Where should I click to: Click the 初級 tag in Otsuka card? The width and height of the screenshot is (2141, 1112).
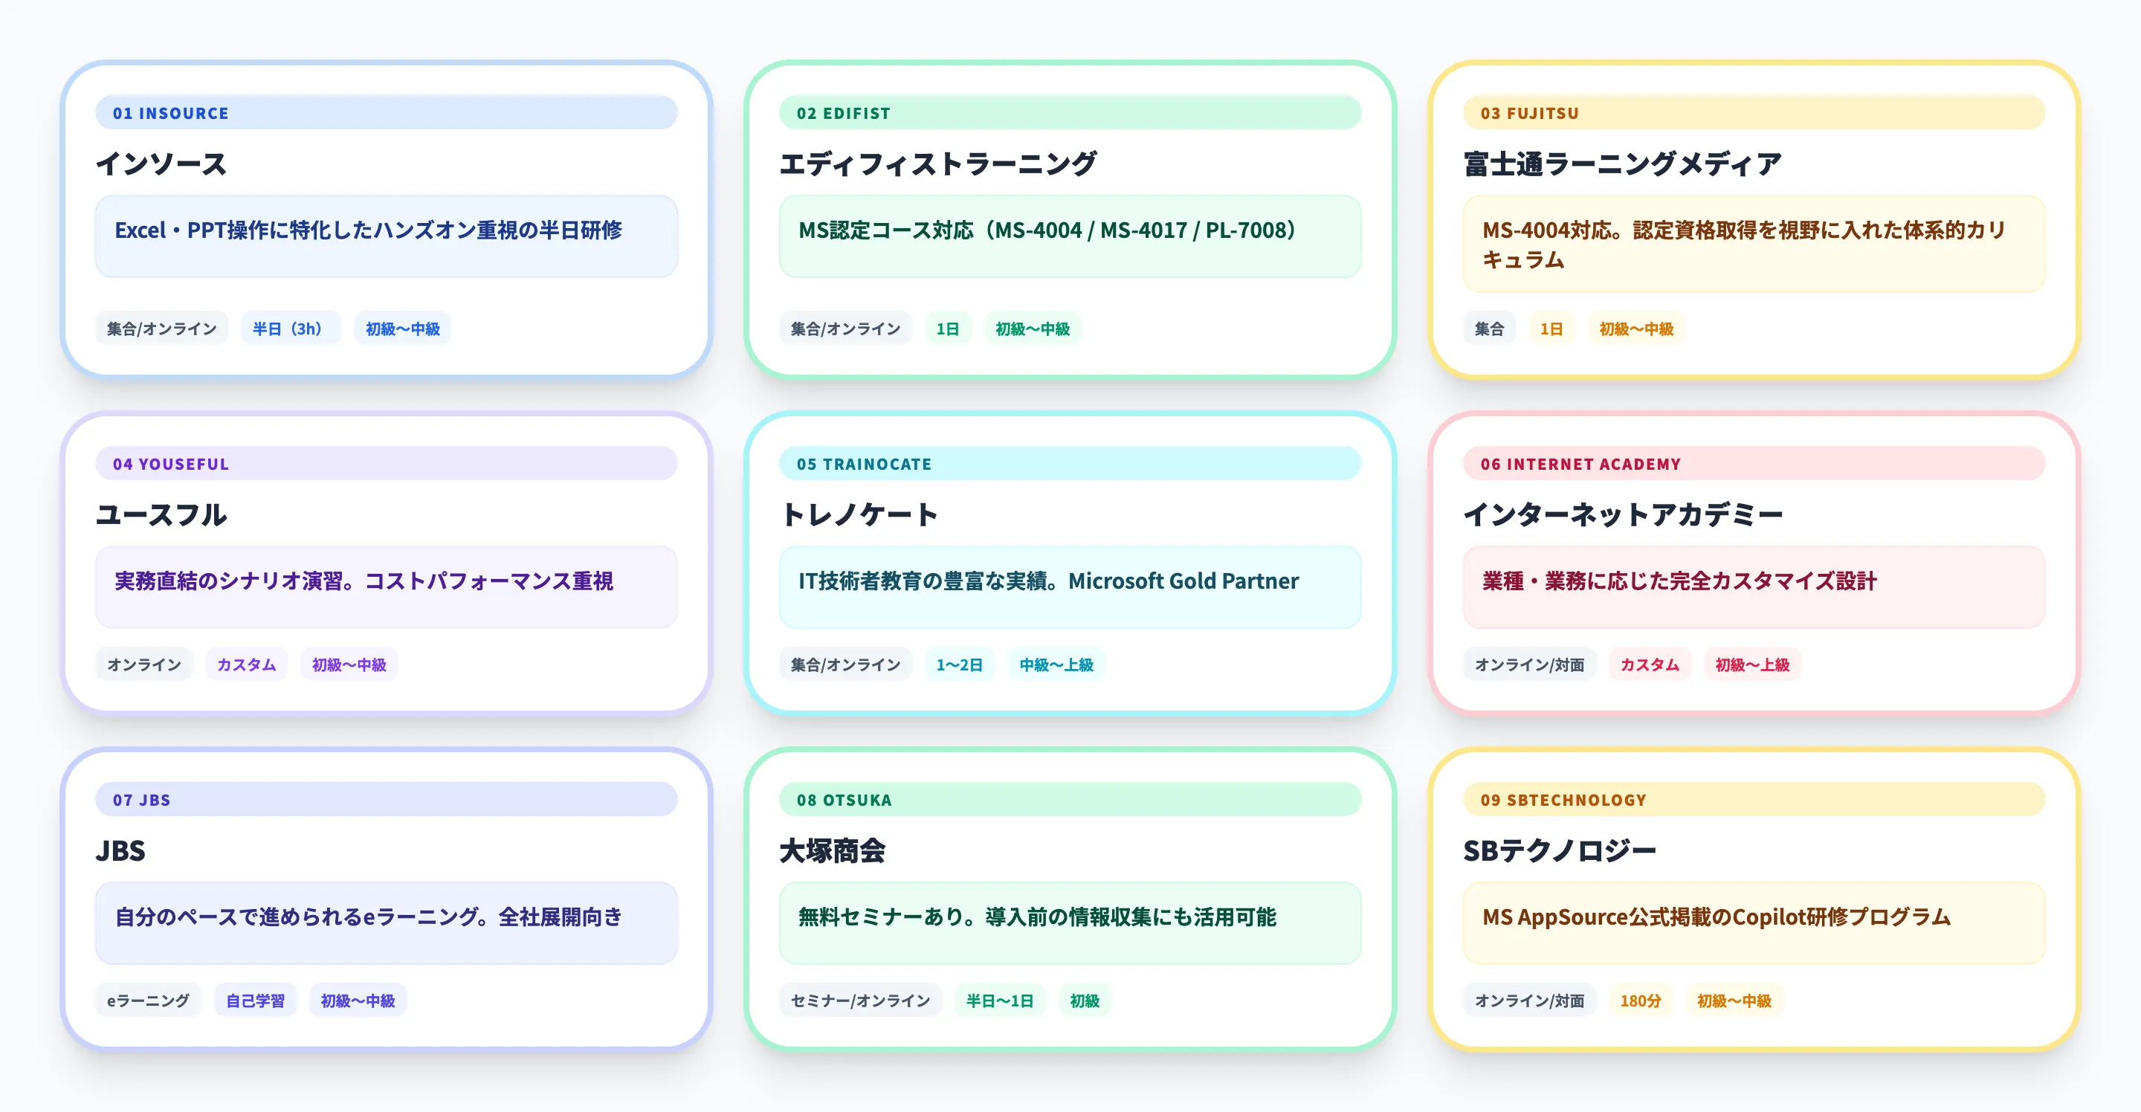(x=1085, y=1000)
